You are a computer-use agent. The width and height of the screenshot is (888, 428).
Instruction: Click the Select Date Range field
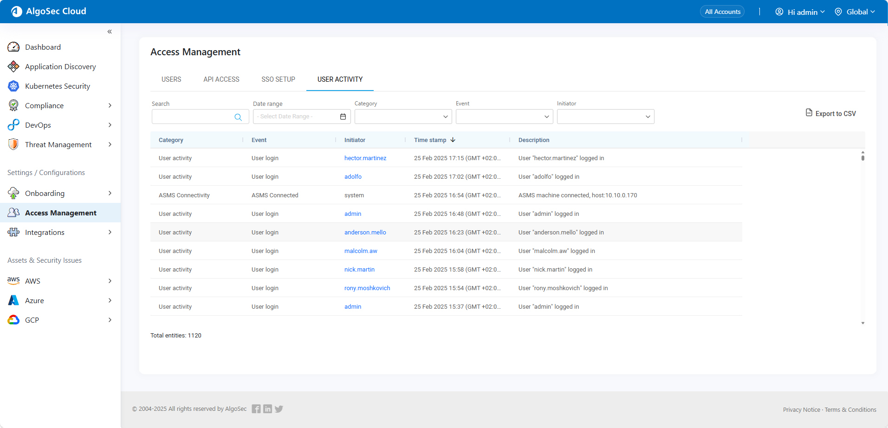(x=302, y=117)
